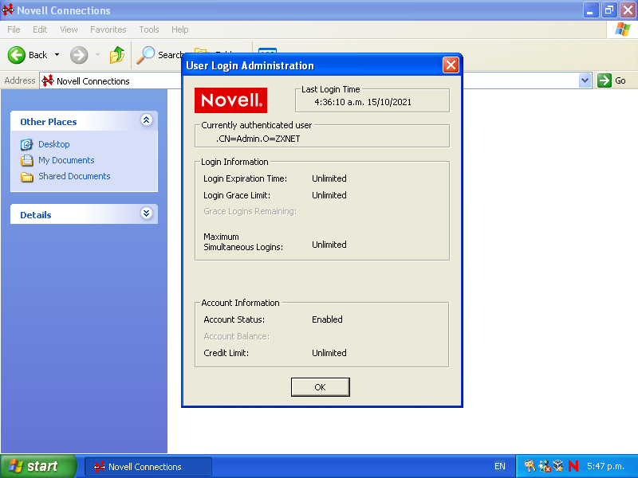
Task: Click the Windows flag logo in menu bar
Action: click(623, 29)
